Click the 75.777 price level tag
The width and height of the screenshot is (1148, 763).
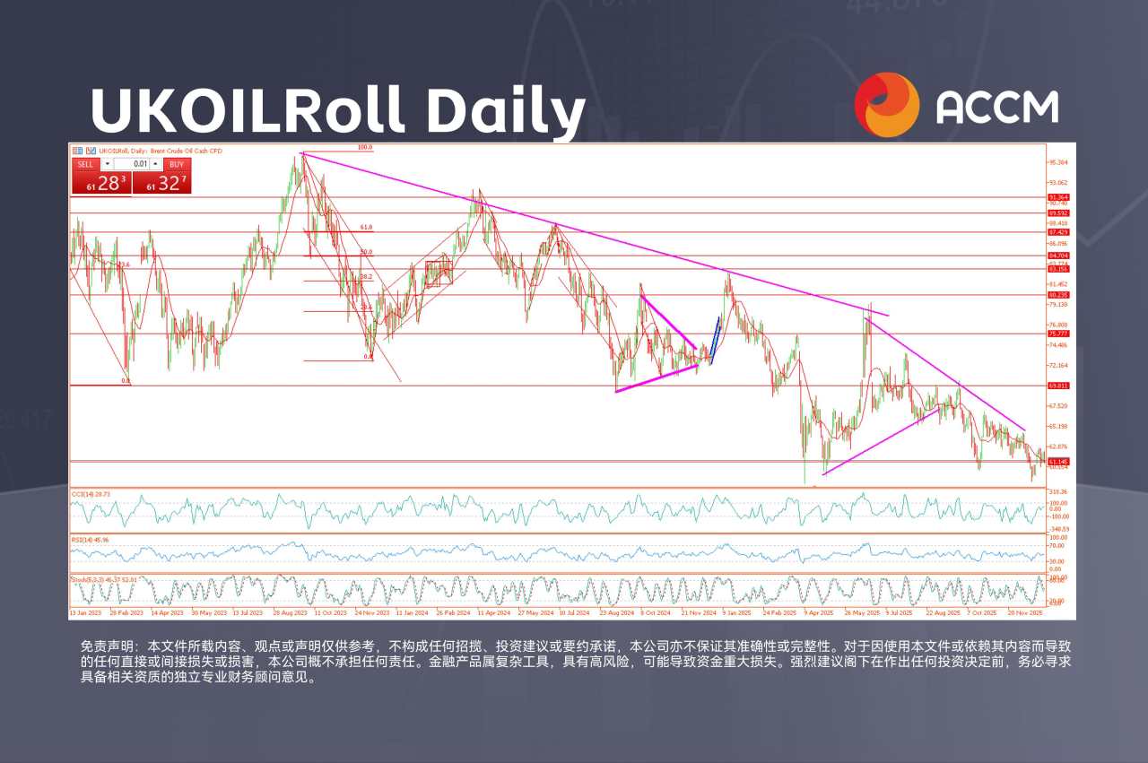tap(1058, 334)
